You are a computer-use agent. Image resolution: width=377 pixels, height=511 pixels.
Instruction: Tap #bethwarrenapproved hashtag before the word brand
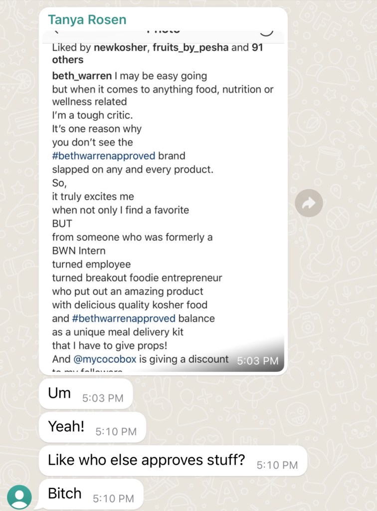click(104, 156)
